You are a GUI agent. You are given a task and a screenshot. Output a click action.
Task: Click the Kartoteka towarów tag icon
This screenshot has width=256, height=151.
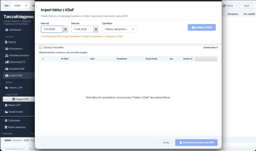tap(7, 55)
